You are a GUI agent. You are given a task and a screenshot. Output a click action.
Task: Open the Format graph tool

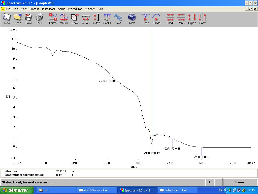click(x=53, y=19)
